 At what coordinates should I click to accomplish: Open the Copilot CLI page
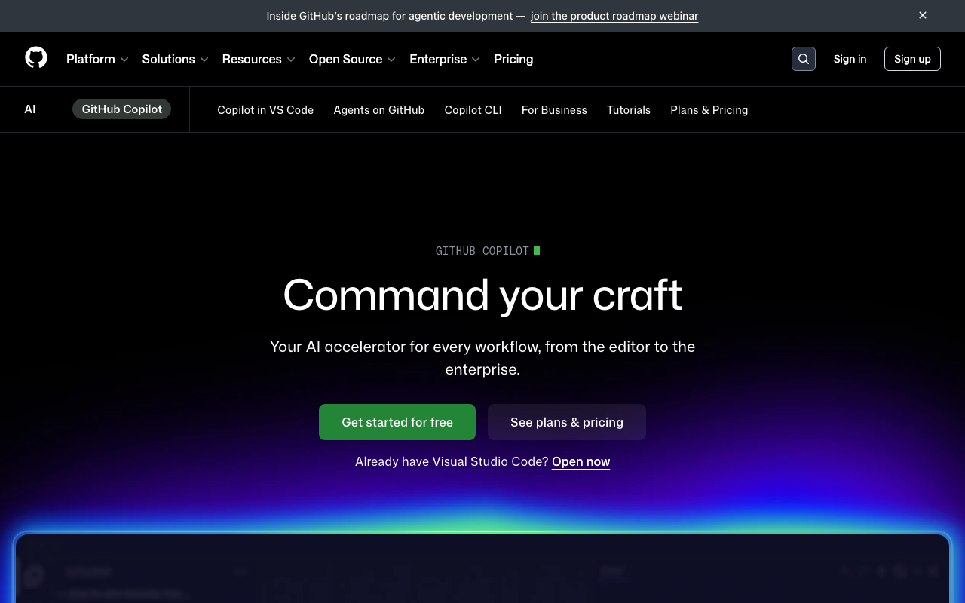click(x=473, y=109)
